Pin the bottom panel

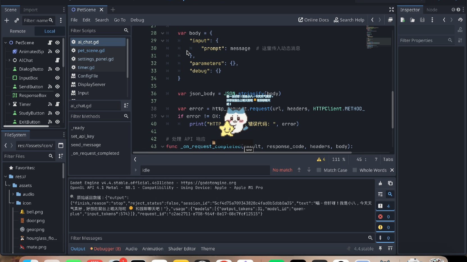[380, 249]
